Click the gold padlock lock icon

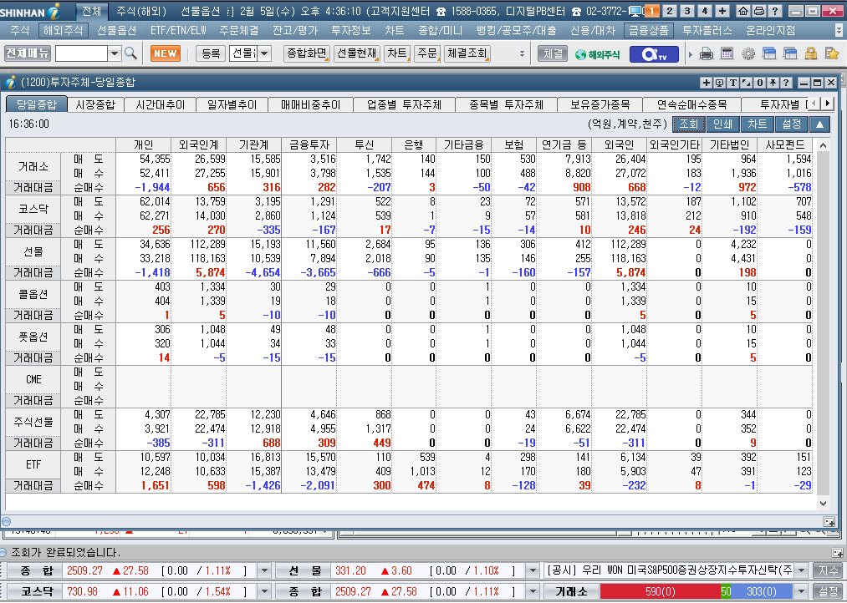point(811,53)
